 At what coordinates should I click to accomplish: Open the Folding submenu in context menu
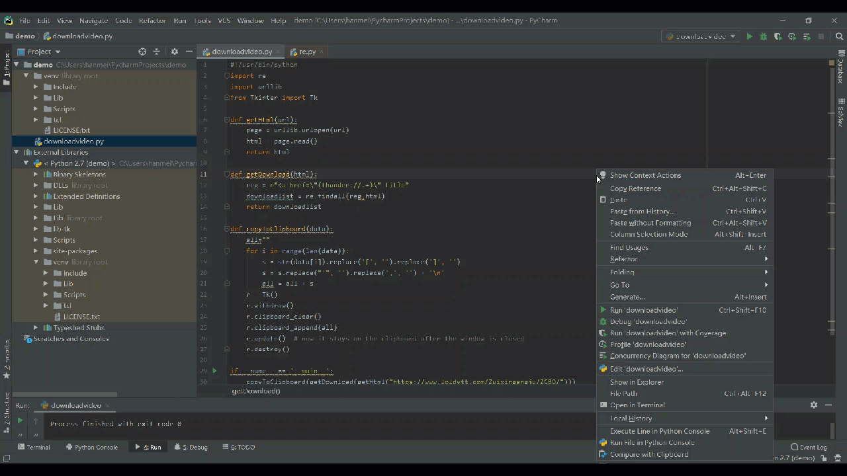point(685,272)
